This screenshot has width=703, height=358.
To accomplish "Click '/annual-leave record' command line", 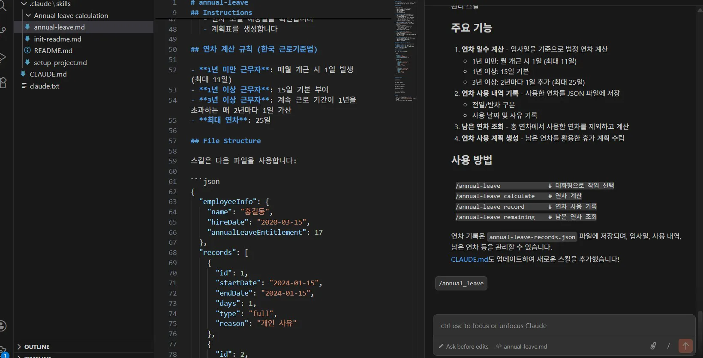I will [526, 207].
